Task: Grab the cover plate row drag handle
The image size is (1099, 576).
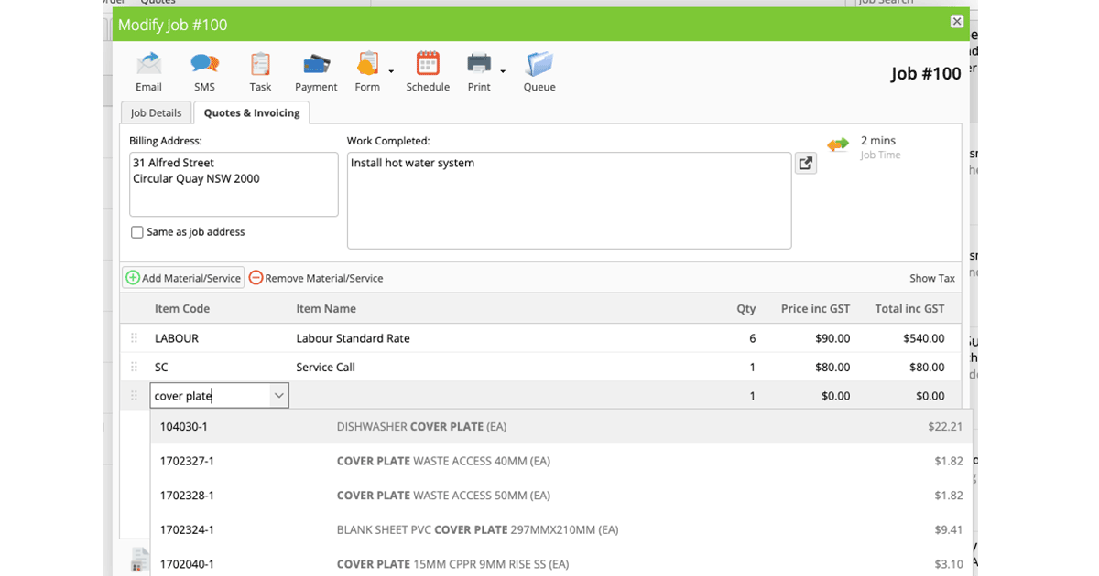Action: tap(135, 396)
